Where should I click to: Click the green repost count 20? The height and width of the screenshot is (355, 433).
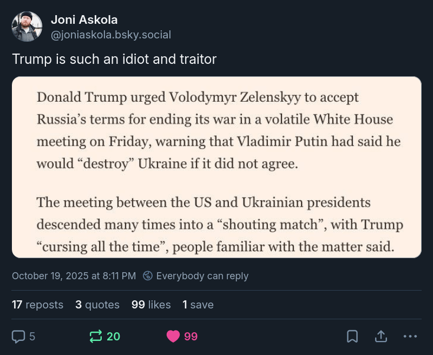pyautogui.click(x=114, y=337)
